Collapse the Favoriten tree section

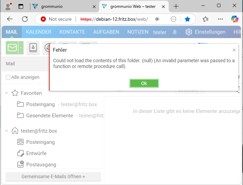coord(7,93)
